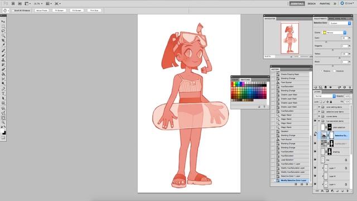The height and width of the screenshot is (201, 357).
Task: Open the Color panel tab
Action: click(x=235, y=79)
